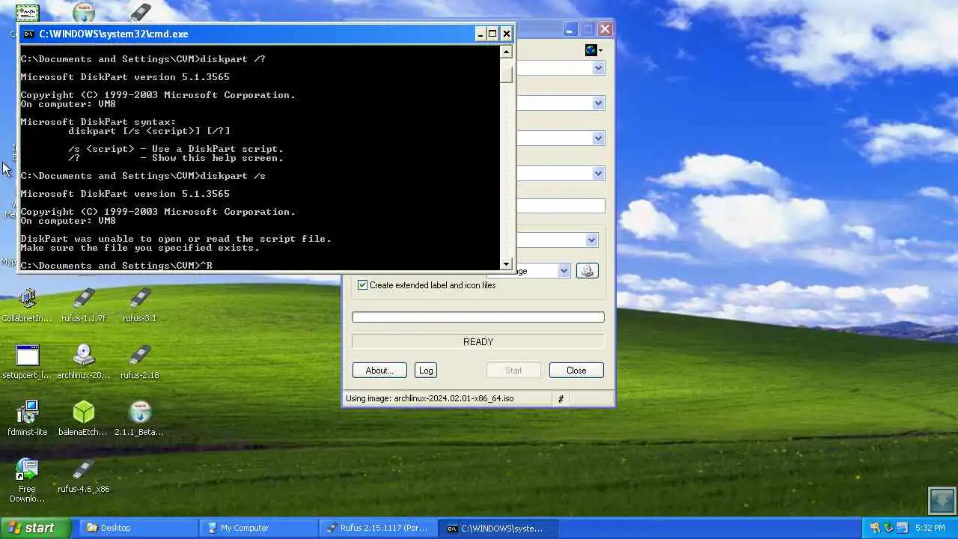Click the disabled Start button in Rufus
The image size is (958, 539).
(x=513, y=371)
